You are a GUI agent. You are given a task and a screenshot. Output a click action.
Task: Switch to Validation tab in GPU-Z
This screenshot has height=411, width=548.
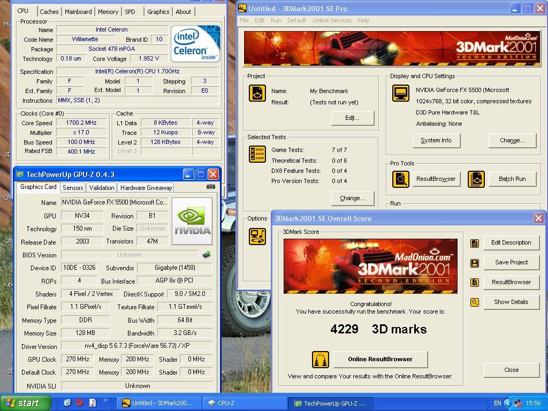101,188
